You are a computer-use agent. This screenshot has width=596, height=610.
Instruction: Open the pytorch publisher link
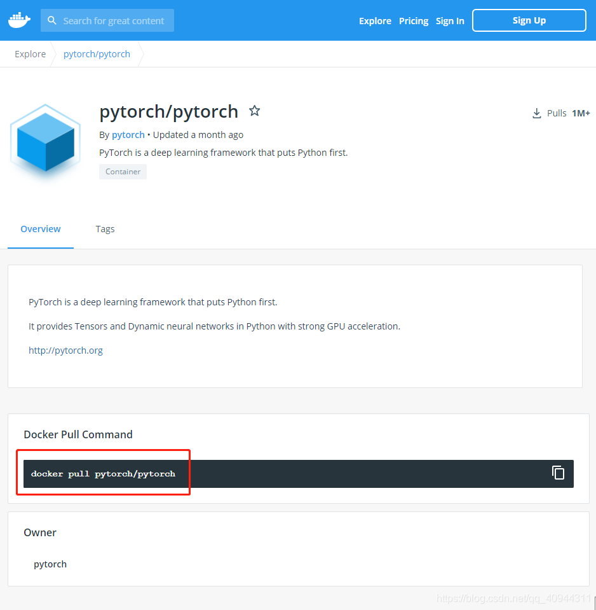(128, 135)
